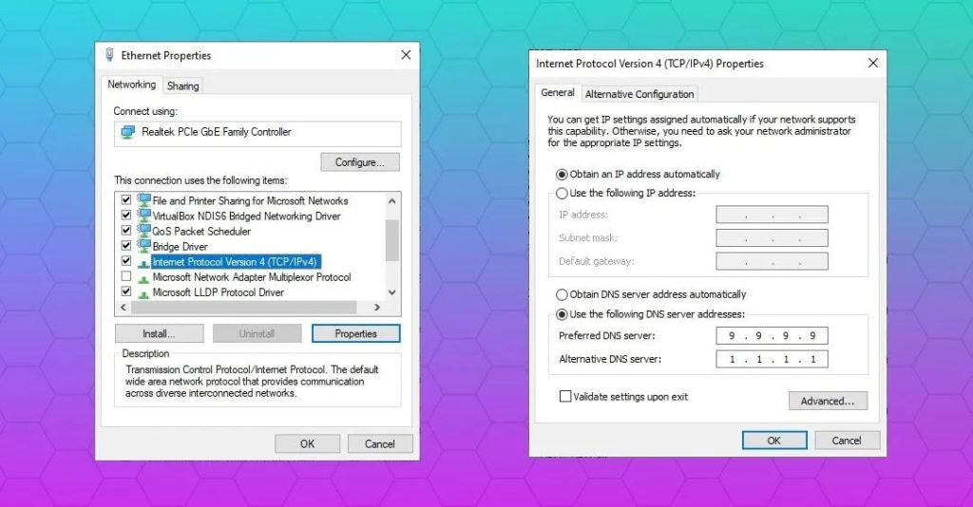Click the Microsoft LLDP Protocol Driver icon
Viewport: 973px width, 507px height.
click(144, 293)
